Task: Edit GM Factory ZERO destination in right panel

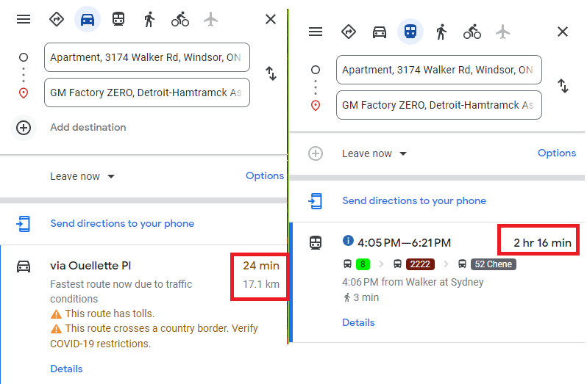Action: coord(439,105)
